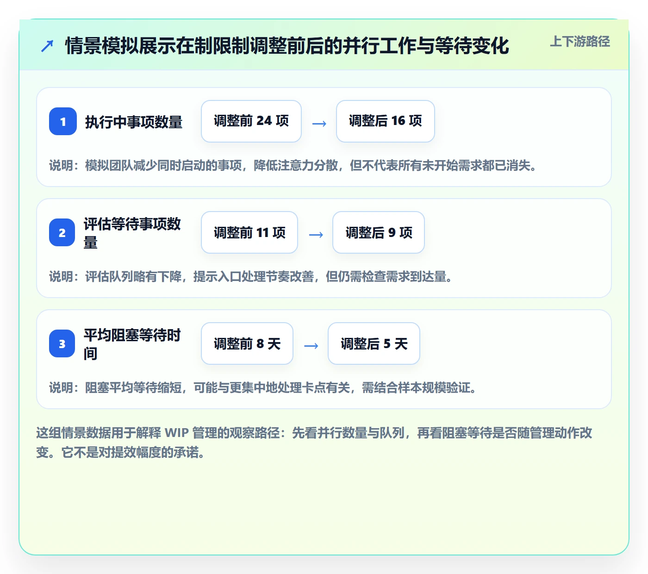The image size is (648, 574).
Task: Click the 评估等待事项数量 heading
Action: [132, 233]
